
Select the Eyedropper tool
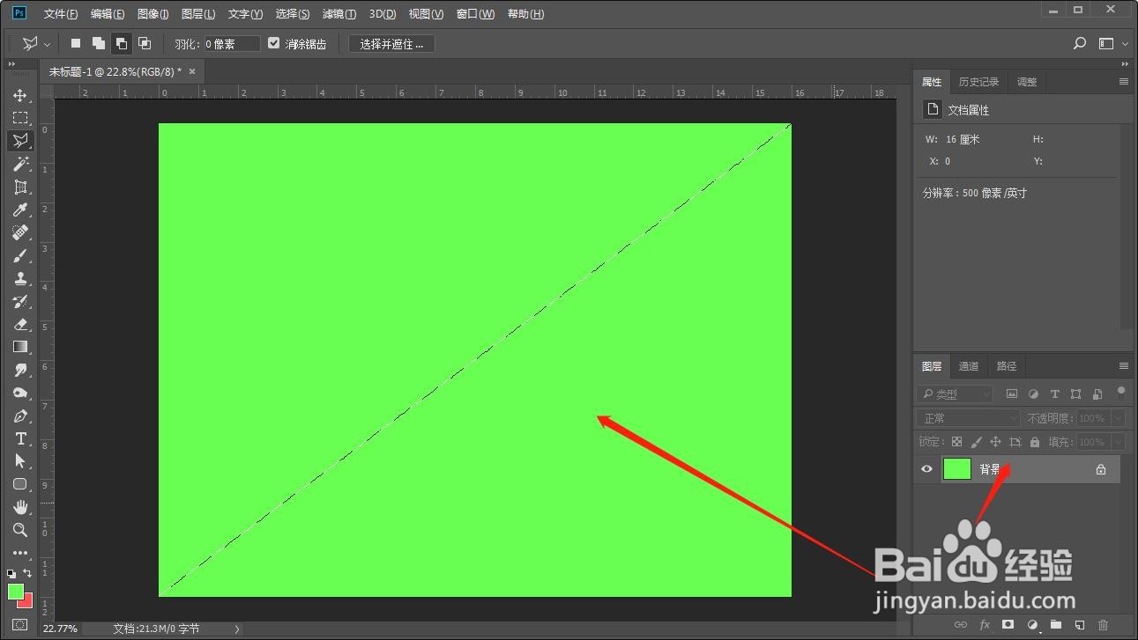[x=20, y=210]
